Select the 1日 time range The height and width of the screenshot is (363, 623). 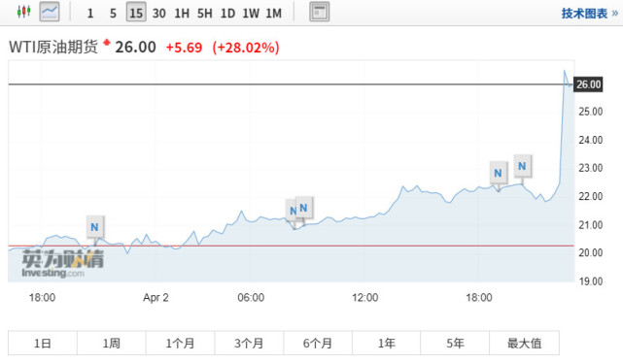pos(43,343)
